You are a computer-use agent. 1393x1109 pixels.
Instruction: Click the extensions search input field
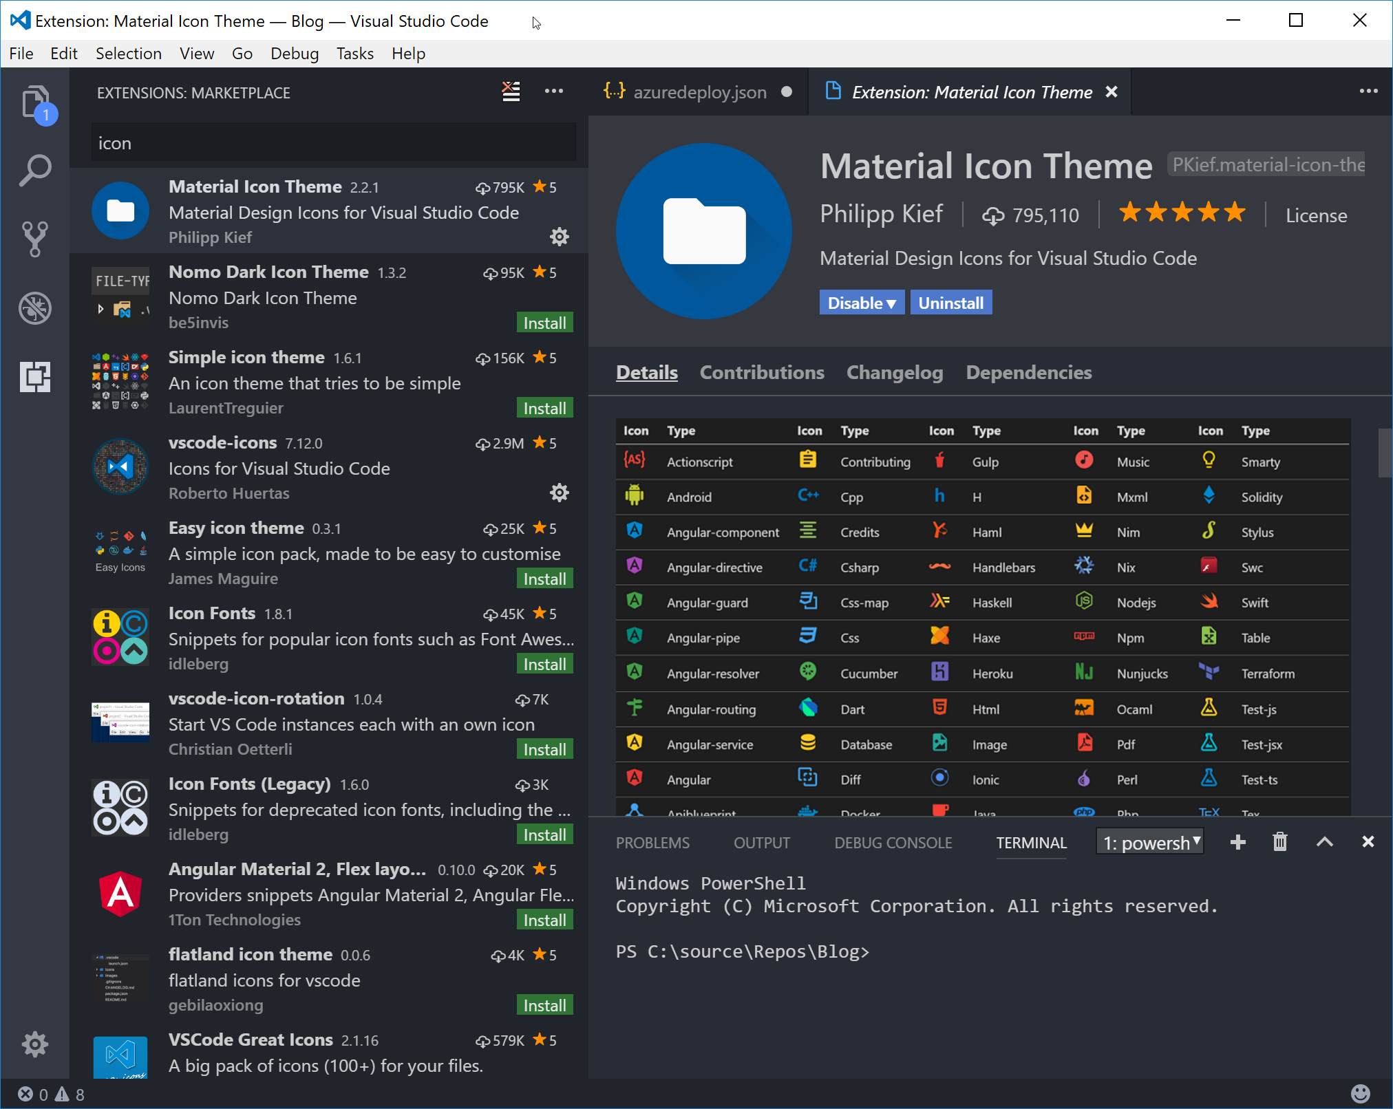coord(333,143)
